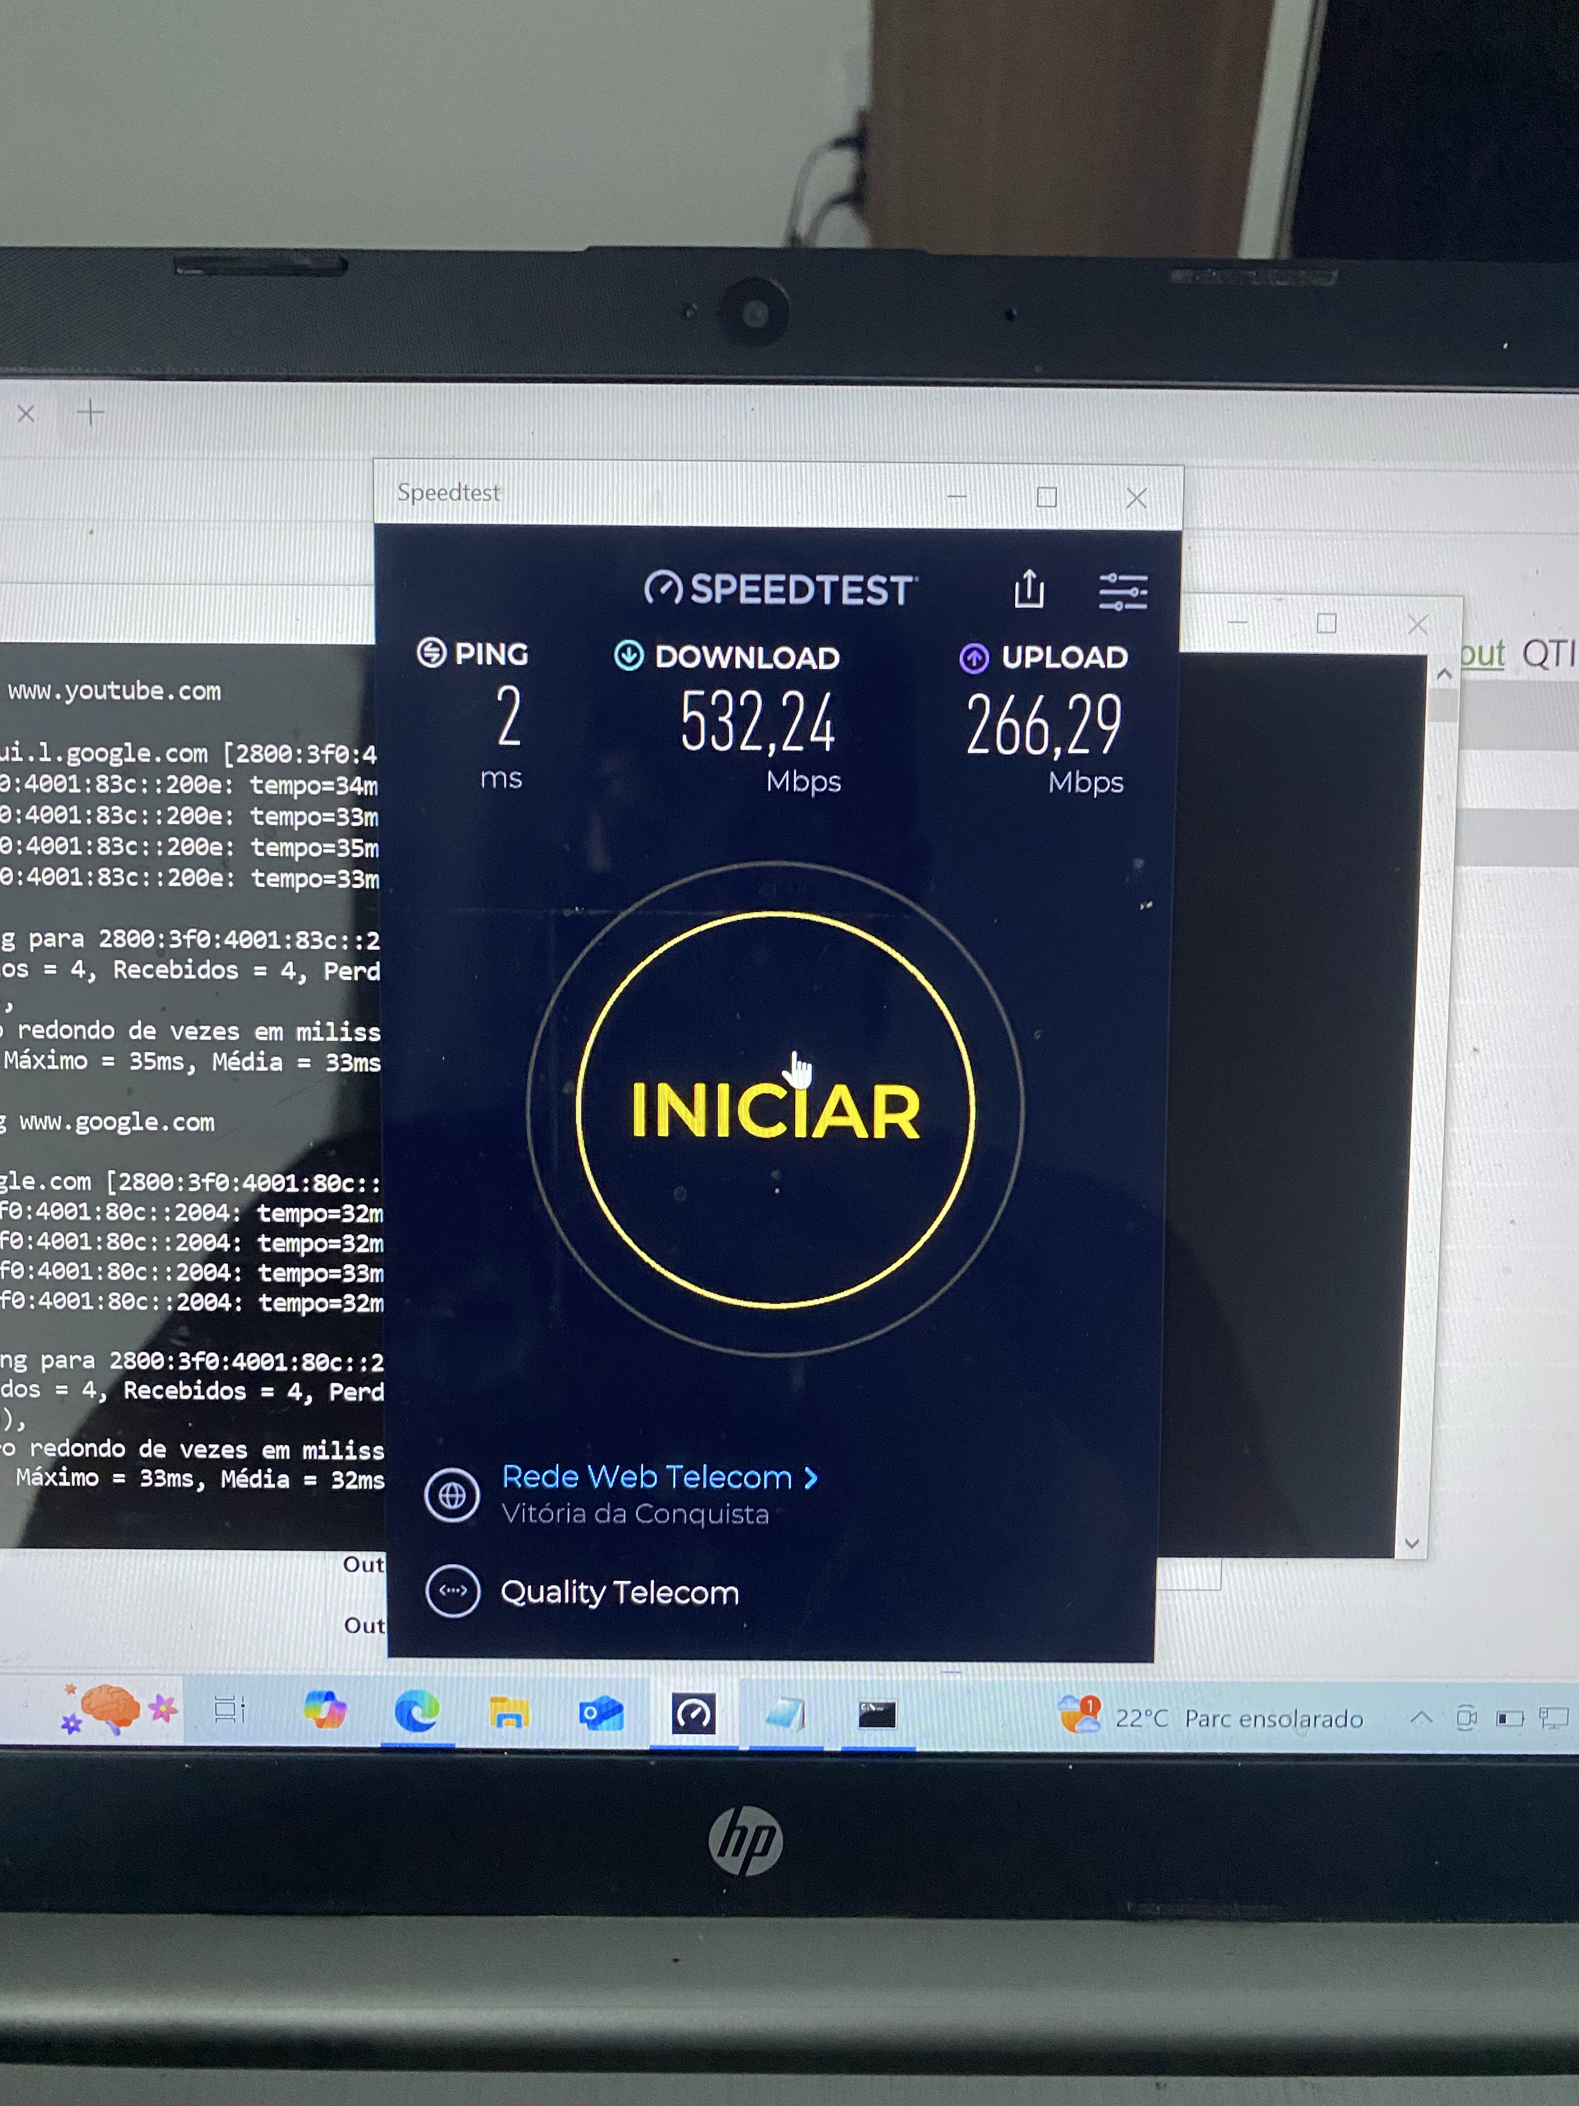Open Microsoft Edge from taskbar

pos(417,1713)
